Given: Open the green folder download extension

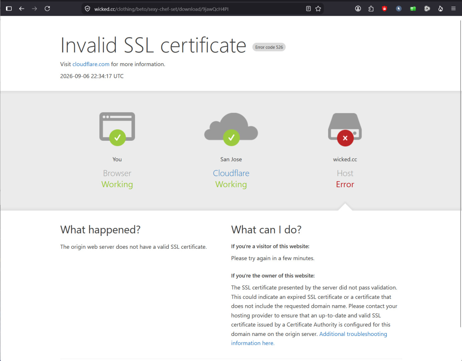Looking at the screenshot, I should coord(413,9).
